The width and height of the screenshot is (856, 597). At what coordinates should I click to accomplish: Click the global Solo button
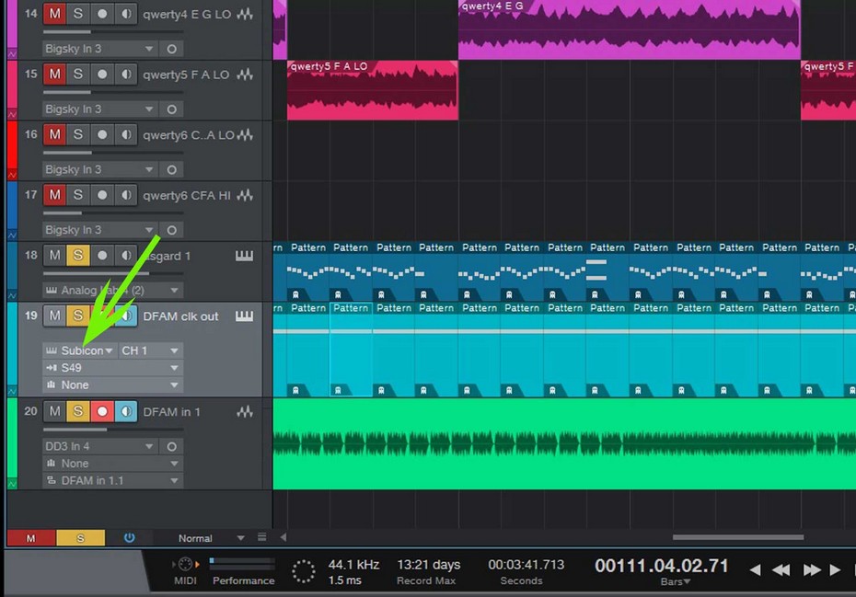click(80, 538)
